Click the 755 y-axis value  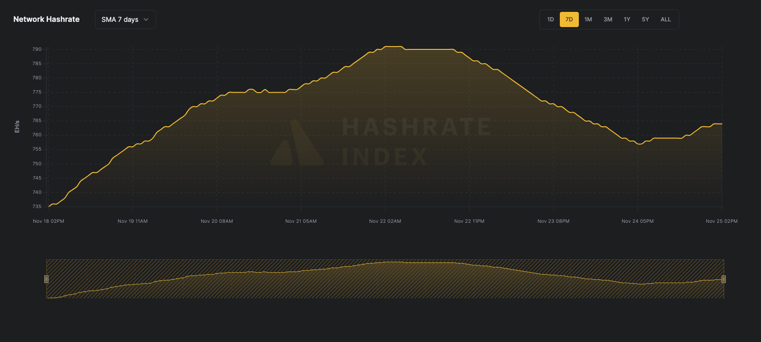[x=37, y=149]
